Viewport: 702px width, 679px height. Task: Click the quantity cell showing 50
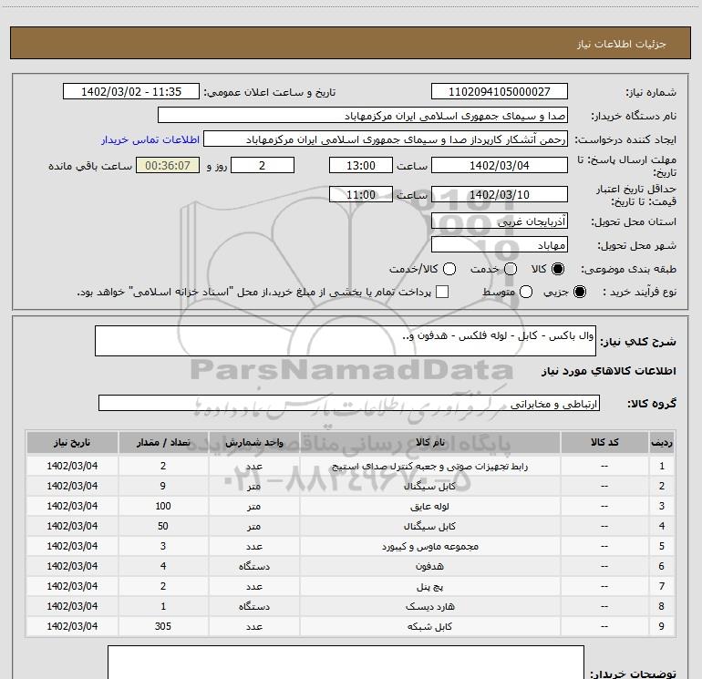[163, 527]
